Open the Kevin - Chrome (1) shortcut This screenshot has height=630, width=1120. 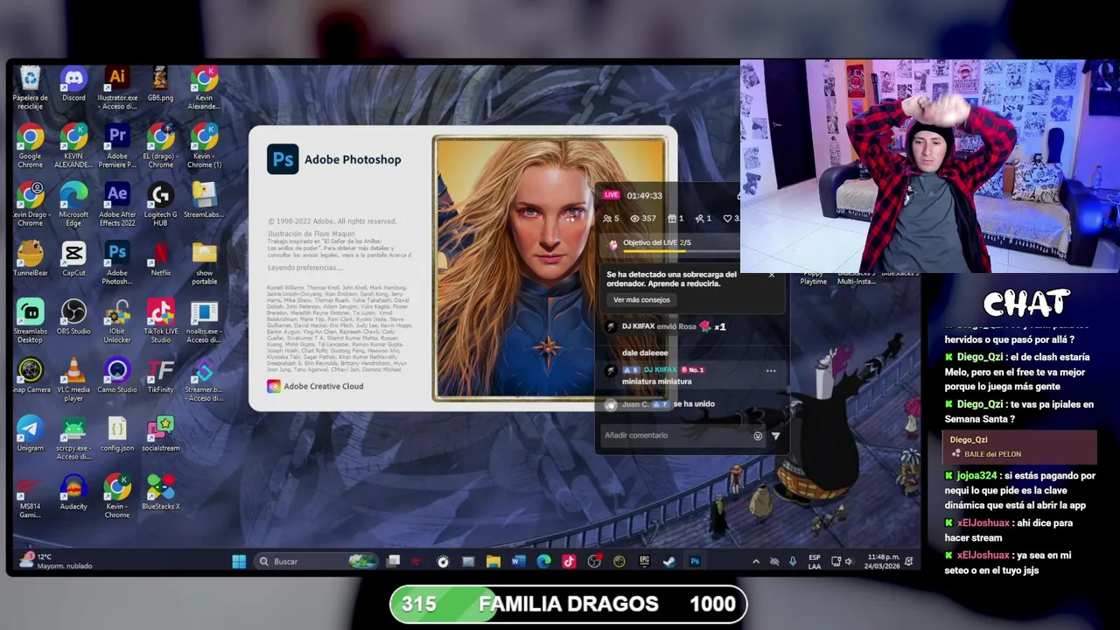tap(204, 146)
